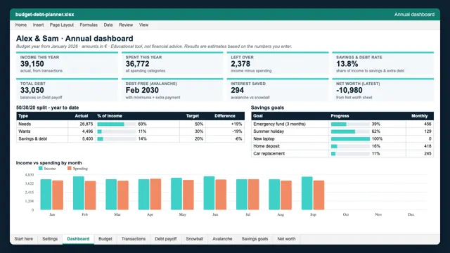Screen dimensions: 450x253
Task: Open the Formulas menu
Action: (89, 25)
